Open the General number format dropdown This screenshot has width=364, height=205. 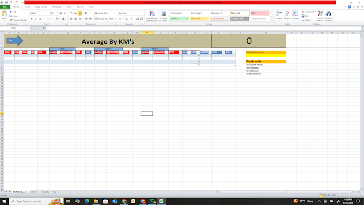click(142, 13)
